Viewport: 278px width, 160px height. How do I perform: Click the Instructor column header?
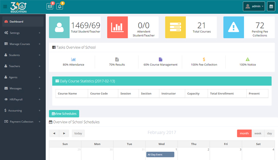172,93
